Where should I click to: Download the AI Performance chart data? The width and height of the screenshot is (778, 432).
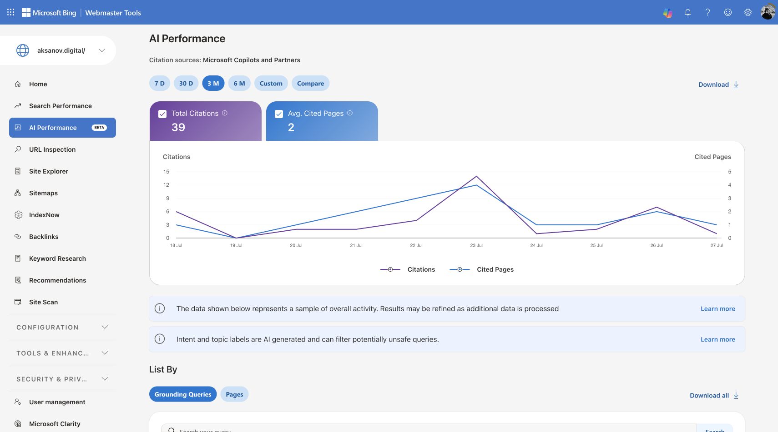click(x=719, y=84)
